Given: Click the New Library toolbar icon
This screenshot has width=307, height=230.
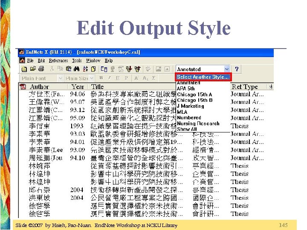Looking at the screenshot, I should click(24, 69).
